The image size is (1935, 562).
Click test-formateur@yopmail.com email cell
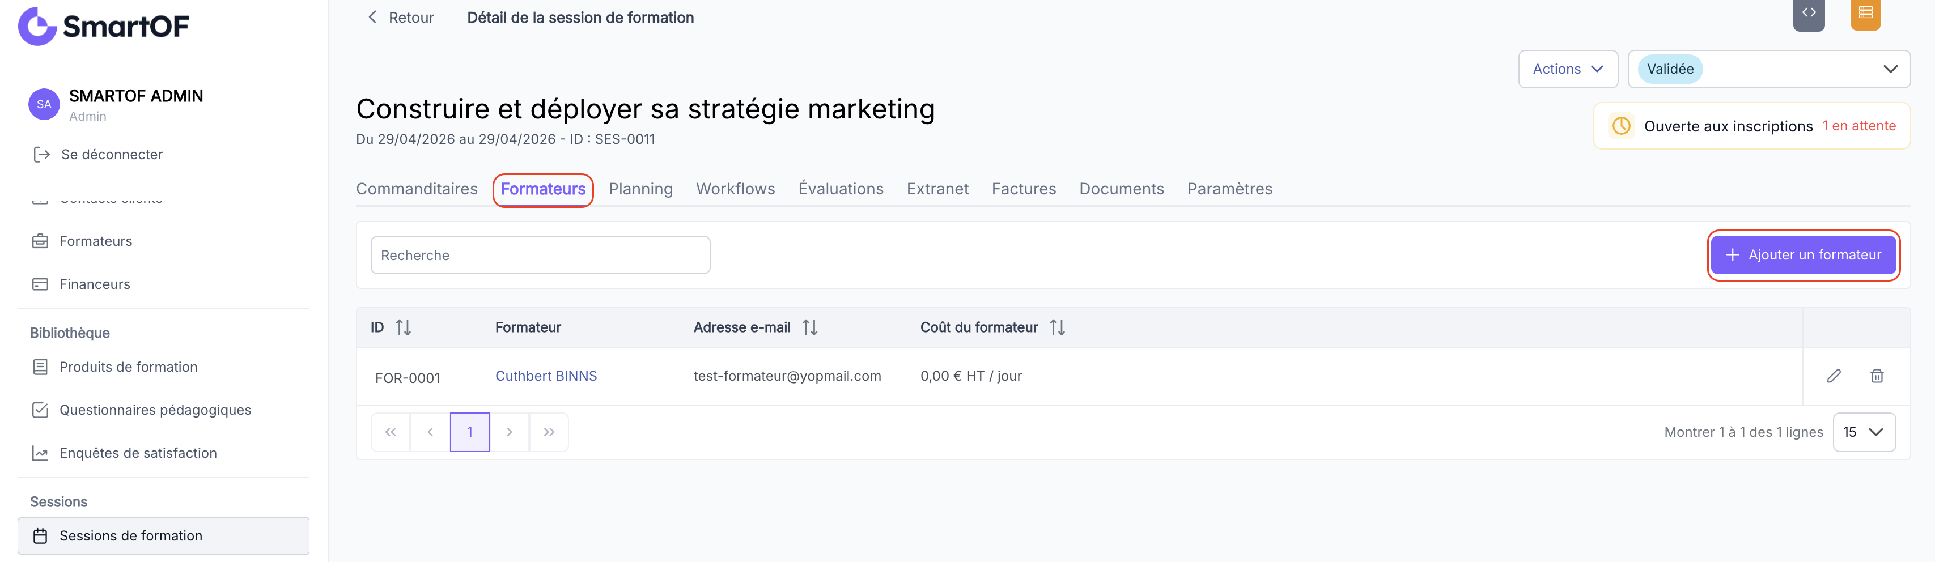[787, 376]
